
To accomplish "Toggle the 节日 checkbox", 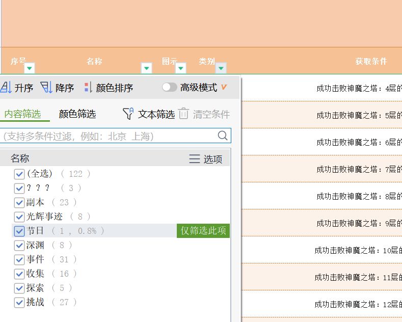I will [x=19, y=231].
